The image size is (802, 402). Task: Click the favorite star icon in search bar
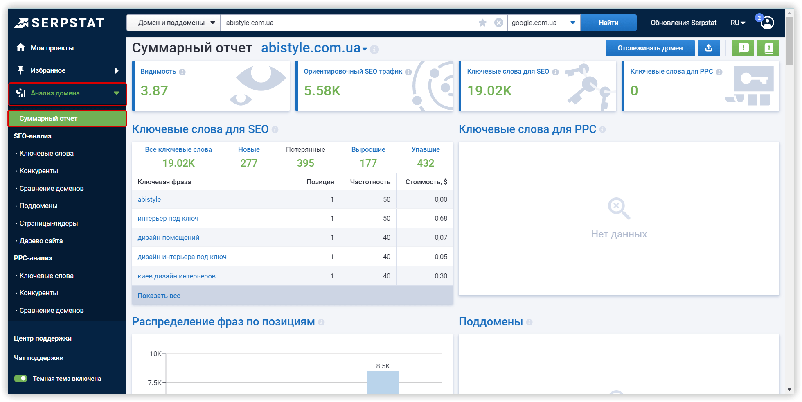tap(483, 23)
